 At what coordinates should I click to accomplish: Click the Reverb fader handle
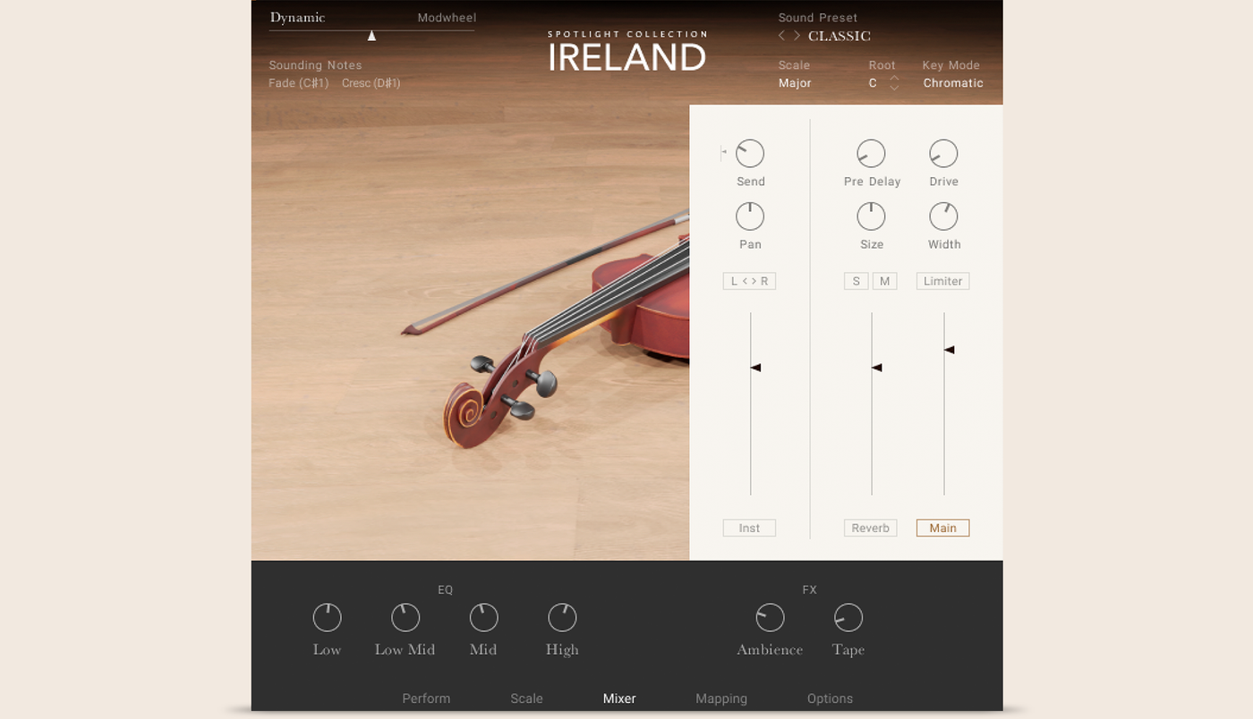point(876,368)
